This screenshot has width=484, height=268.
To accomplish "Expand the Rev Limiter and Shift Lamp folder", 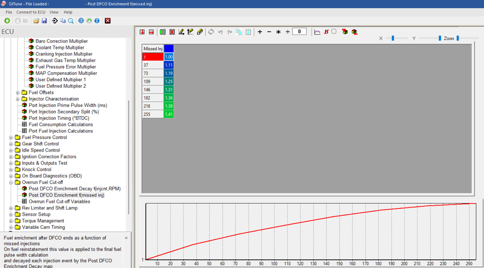I will coord(11,208).
